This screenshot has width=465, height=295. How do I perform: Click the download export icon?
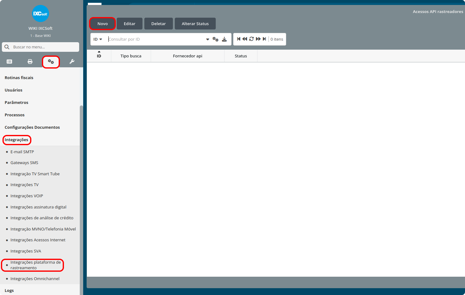[224, 39]
